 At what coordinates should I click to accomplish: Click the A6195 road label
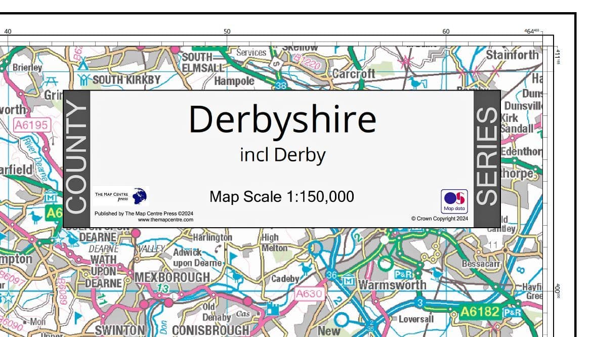point(31,124)
